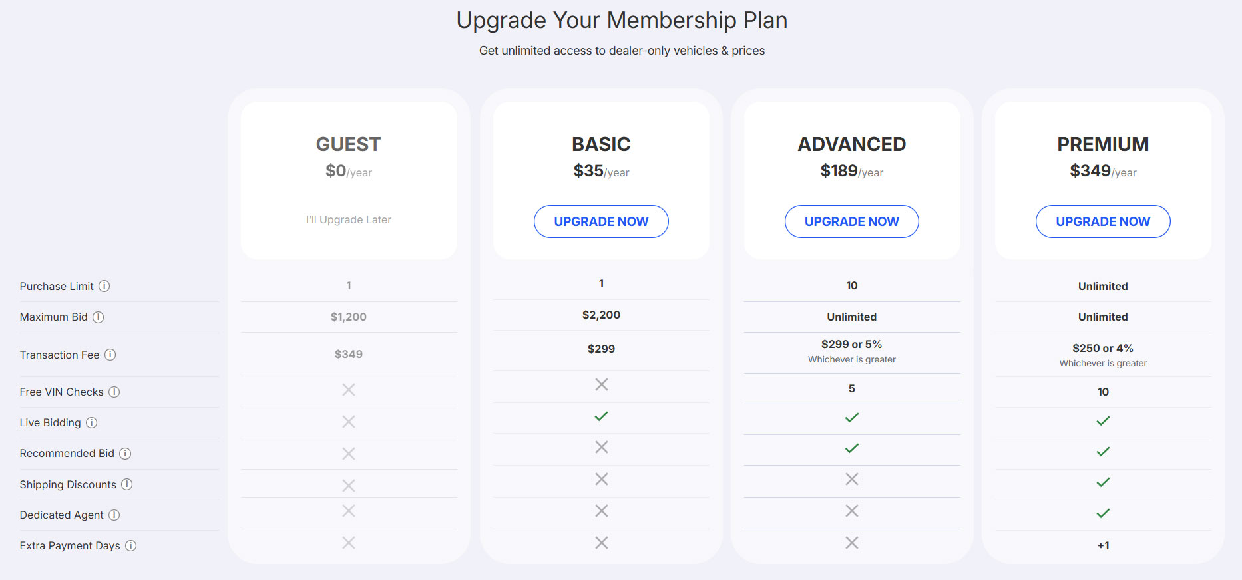This screenshot has width=1242, height=580.
Task: Click the Maximum Bid info icon
Action: coord(99,317)
